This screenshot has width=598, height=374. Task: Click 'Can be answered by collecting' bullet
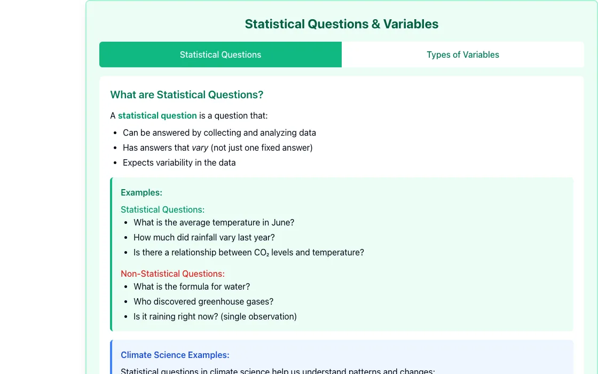(x=219, y=133)
